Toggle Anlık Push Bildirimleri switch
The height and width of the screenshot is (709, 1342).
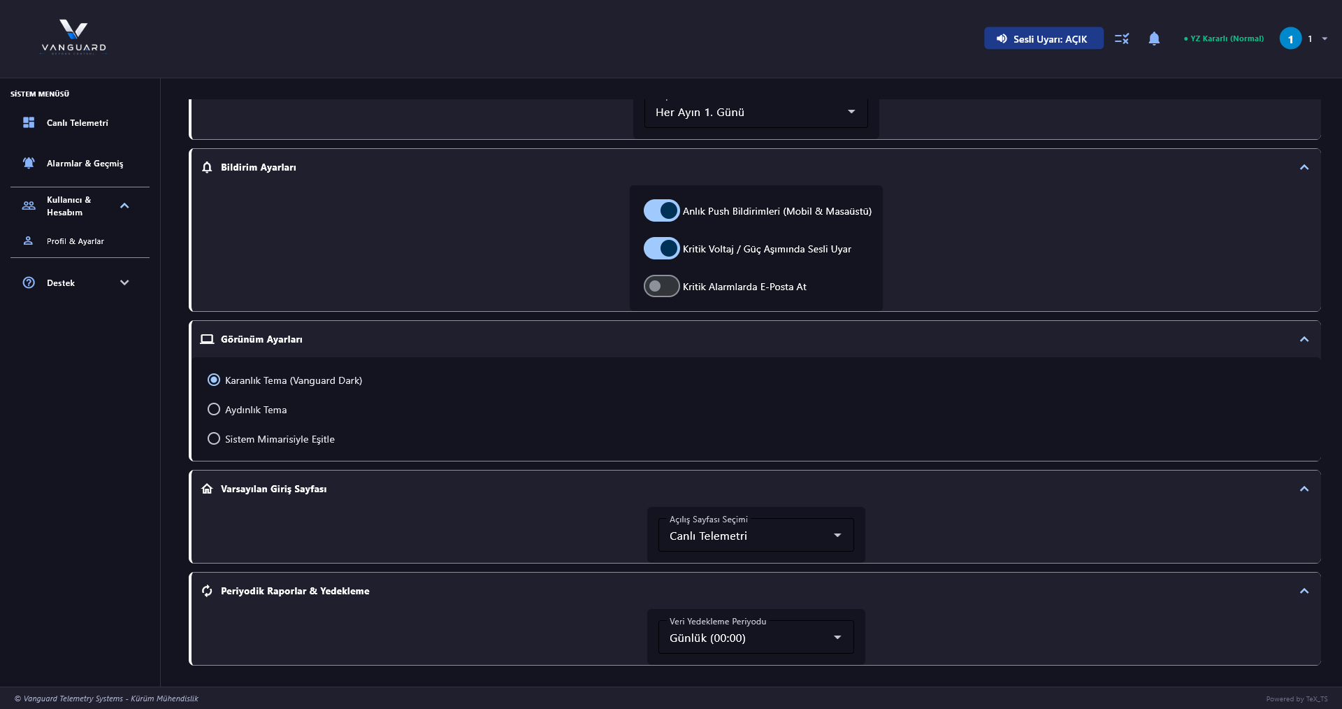coord(662,210)
